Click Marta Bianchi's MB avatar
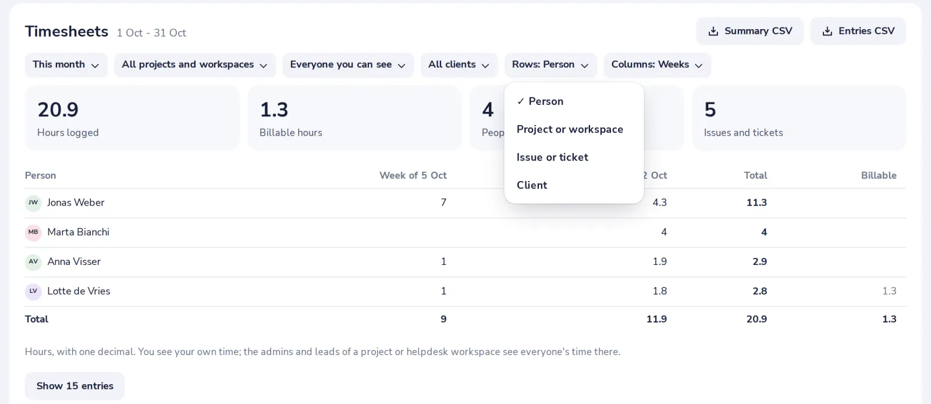Viewport: 931px width, 404px height. [x=33, y=232]
